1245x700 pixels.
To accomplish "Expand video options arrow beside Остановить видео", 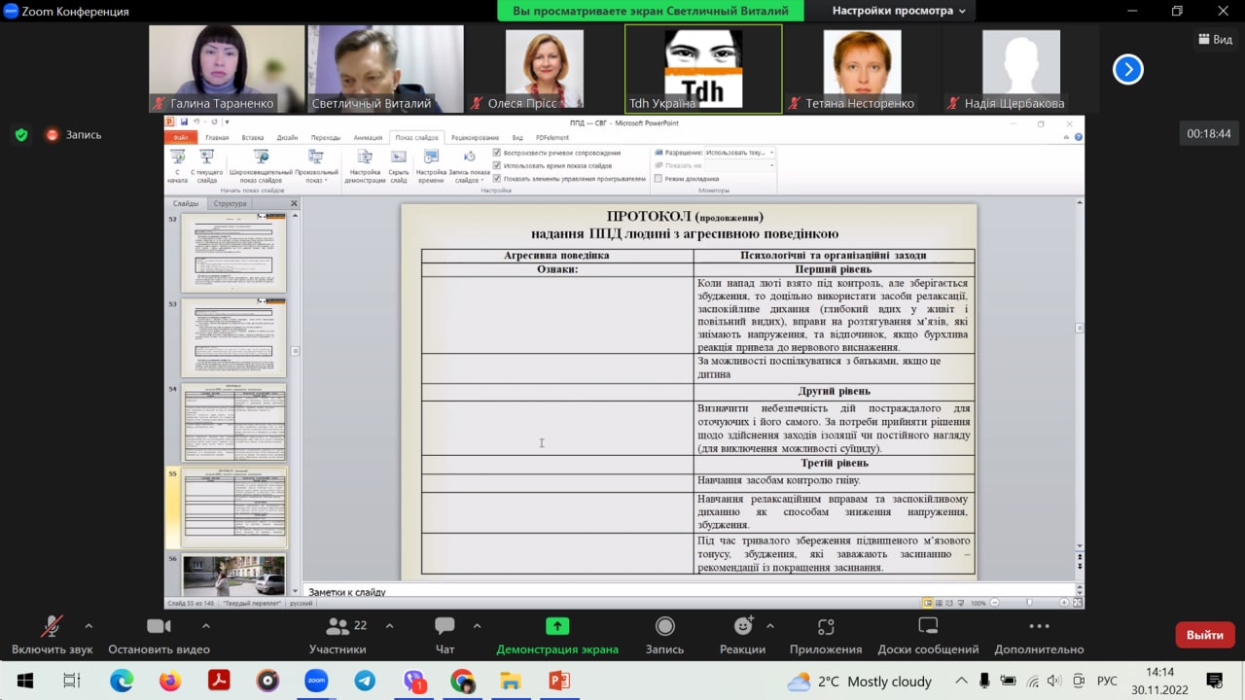I will [205, 626].
